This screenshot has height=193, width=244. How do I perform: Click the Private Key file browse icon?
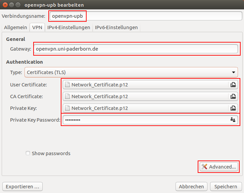click(233, 108)
